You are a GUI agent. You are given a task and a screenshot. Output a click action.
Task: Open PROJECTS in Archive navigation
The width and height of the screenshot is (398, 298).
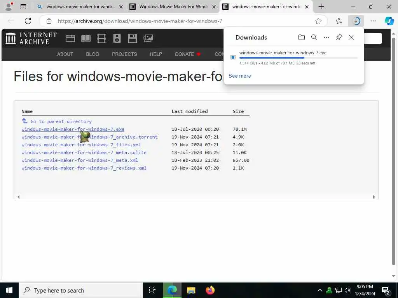pyautogui.click(x=124, y=54)
